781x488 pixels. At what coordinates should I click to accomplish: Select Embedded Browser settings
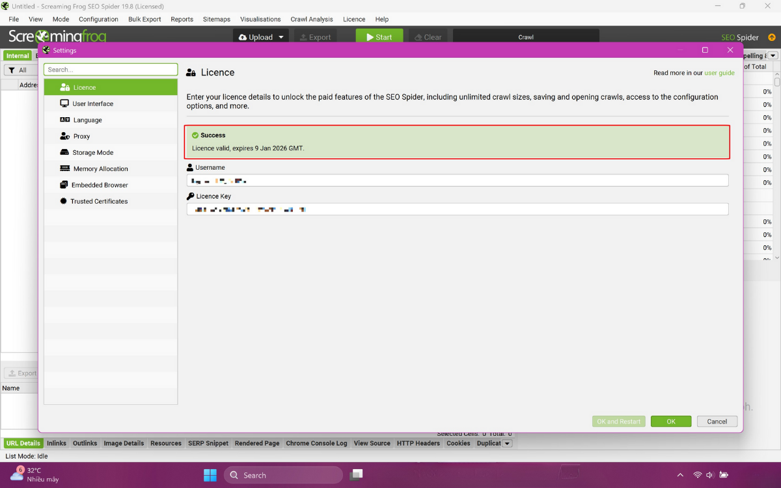pyautogui.click(x=100, y=185)
